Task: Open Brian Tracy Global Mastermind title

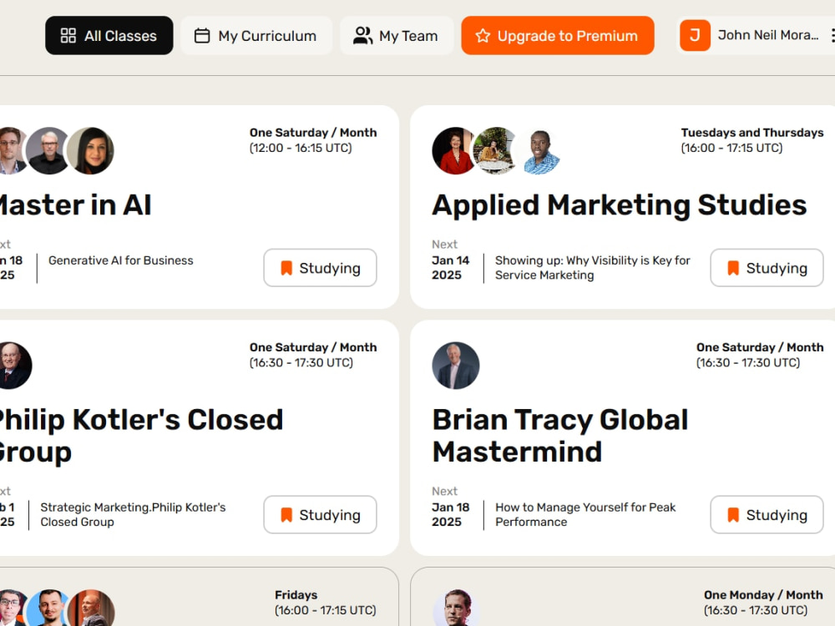Action: coord(560,436)
